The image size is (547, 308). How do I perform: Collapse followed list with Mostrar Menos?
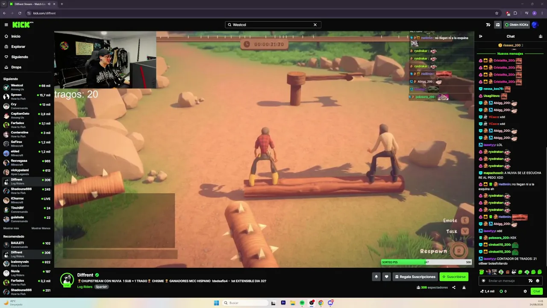(41, 228)
